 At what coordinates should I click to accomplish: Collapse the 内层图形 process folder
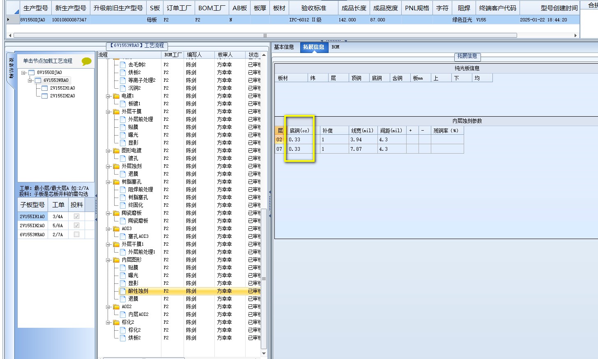pos(108,260)
